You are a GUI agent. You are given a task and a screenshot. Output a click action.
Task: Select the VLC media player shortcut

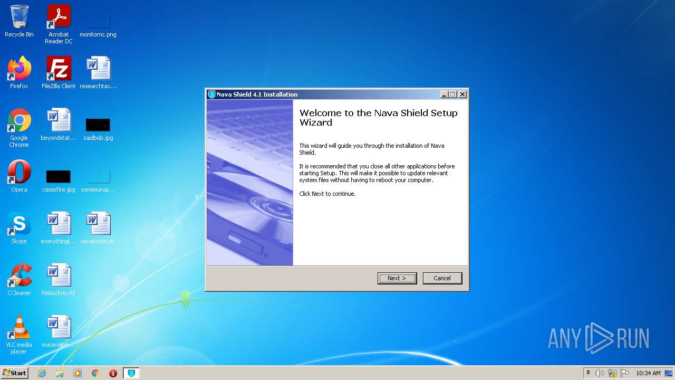point(19,335)
